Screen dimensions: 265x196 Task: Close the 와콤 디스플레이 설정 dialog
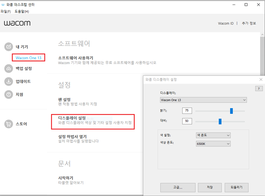[x=261, y=79]
